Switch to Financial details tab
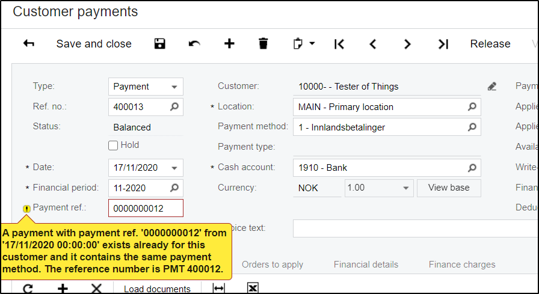Viewport: 539px width, 294px height. coord(366,265)
